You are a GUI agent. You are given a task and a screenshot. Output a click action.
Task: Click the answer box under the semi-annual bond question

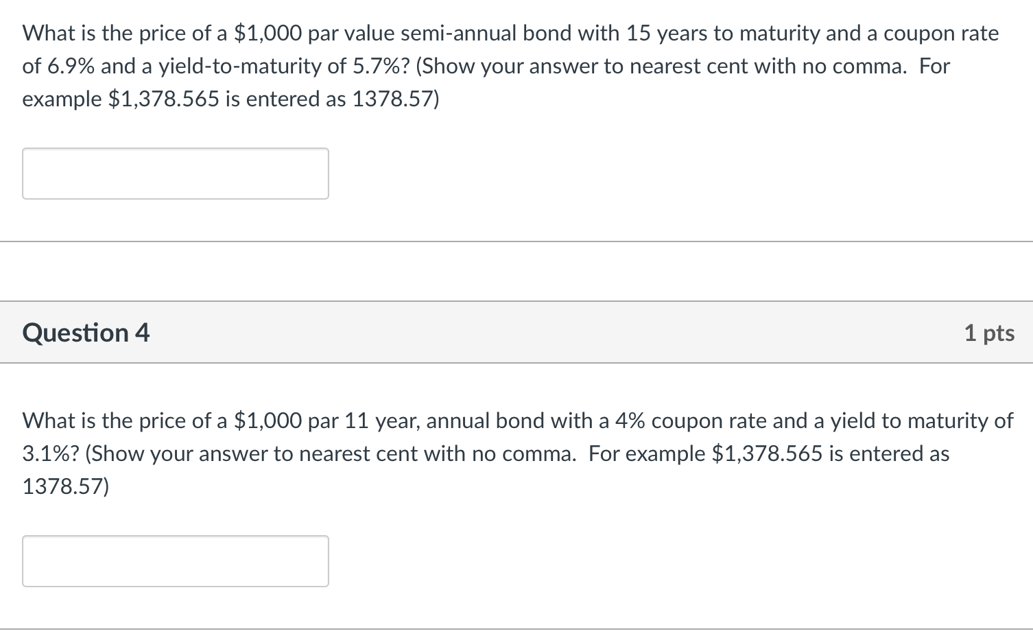[x=175, y=174]
